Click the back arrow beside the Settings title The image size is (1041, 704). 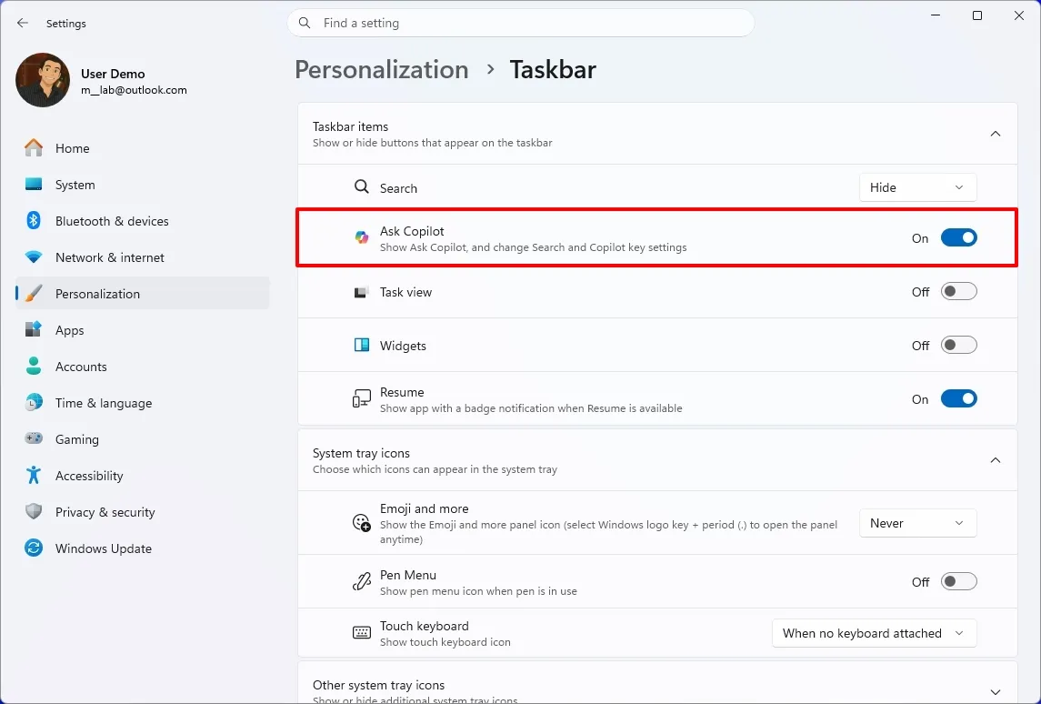[x=23, y=24]
